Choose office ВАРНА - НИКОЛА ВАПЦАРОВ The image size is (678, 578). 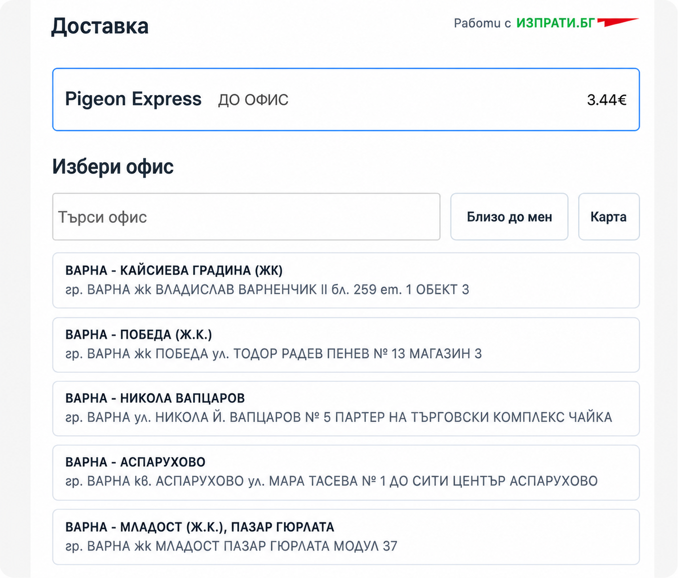[x=346, y=408]
